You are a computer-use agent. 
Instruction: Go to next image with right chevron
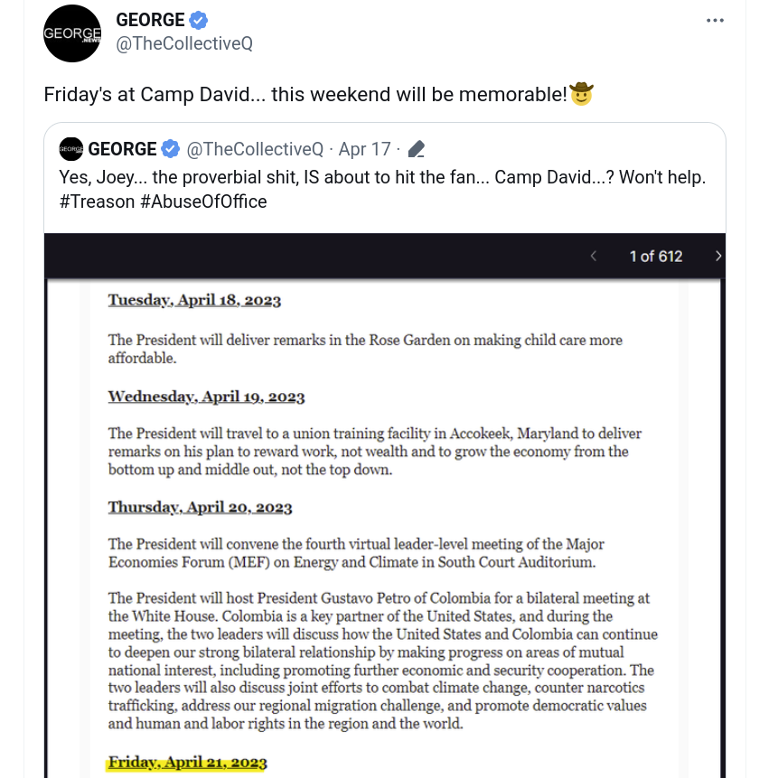[x=718, y=256]
